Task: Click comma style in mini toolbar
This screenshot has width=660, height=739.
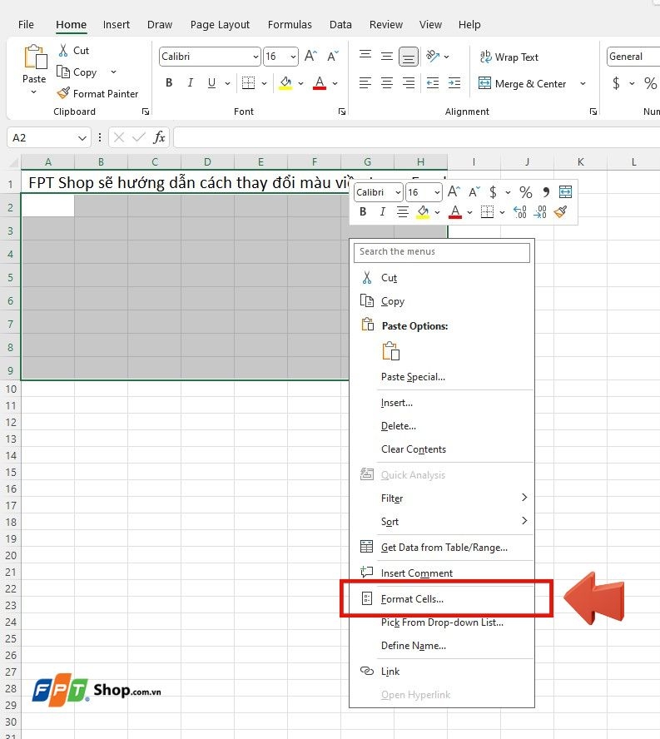Action: click(x=546, y=191)
